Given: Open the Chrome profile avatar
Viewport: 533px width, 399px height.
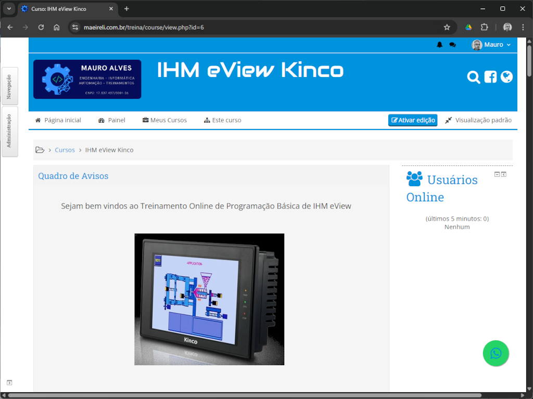Looking at the screenshot, I should (x=507, y=27).
